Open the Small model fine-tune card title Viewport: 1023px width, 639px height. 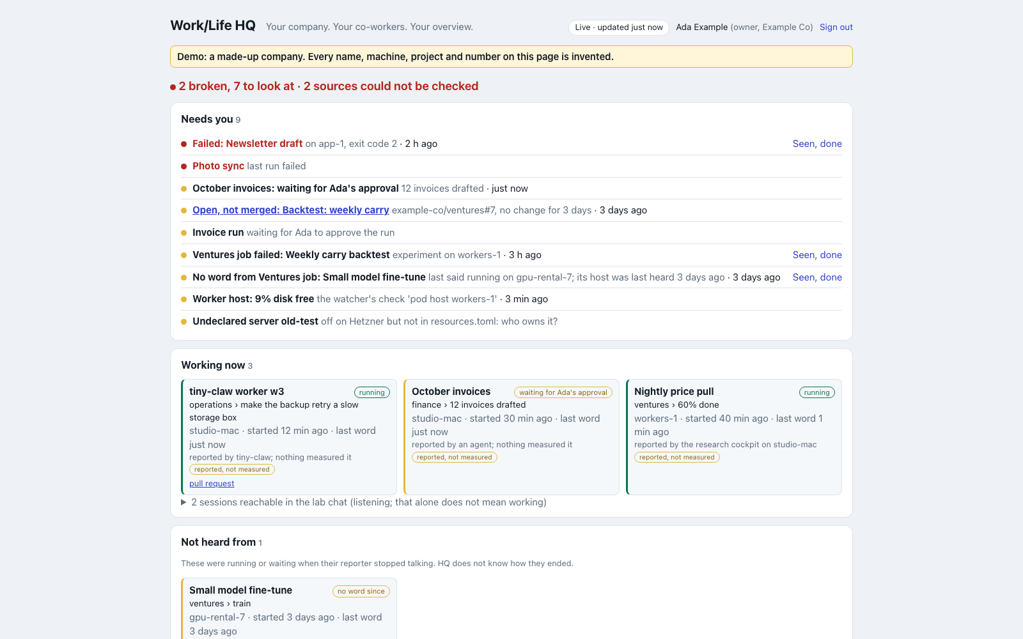coord(240,590)
